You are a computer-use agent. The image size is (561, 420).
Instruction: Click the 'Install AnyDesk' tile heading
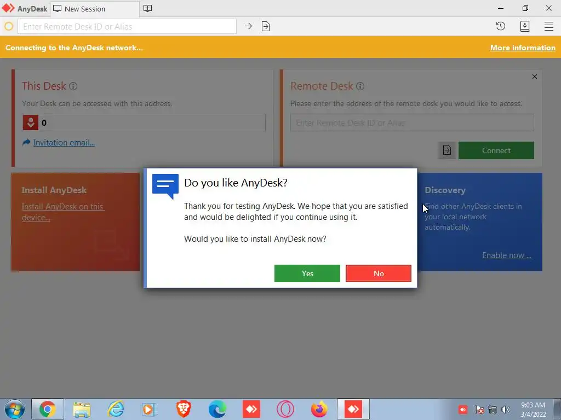(54, 190)
